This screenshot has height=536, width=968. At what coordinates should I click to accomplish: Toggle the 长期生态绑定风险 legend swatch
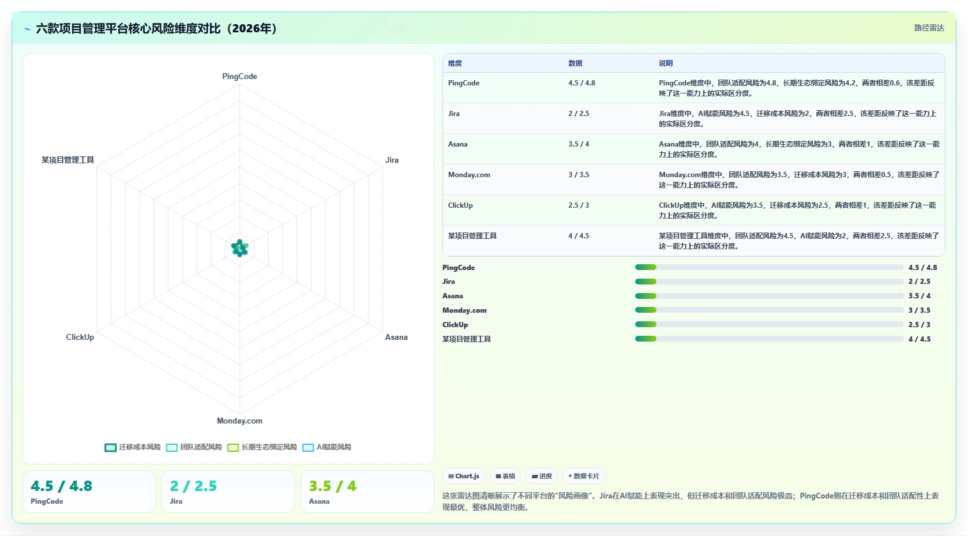(233, 447)
